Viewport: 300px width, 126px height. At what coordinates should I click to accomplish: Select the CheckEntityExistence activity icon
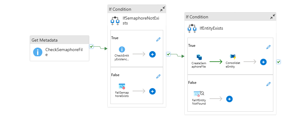point(122,49)
